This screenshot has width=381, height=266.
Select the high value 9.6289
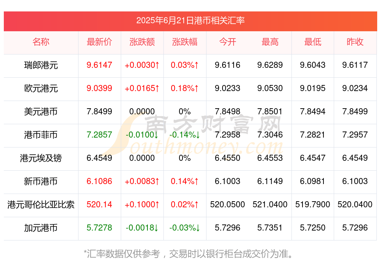270,65
